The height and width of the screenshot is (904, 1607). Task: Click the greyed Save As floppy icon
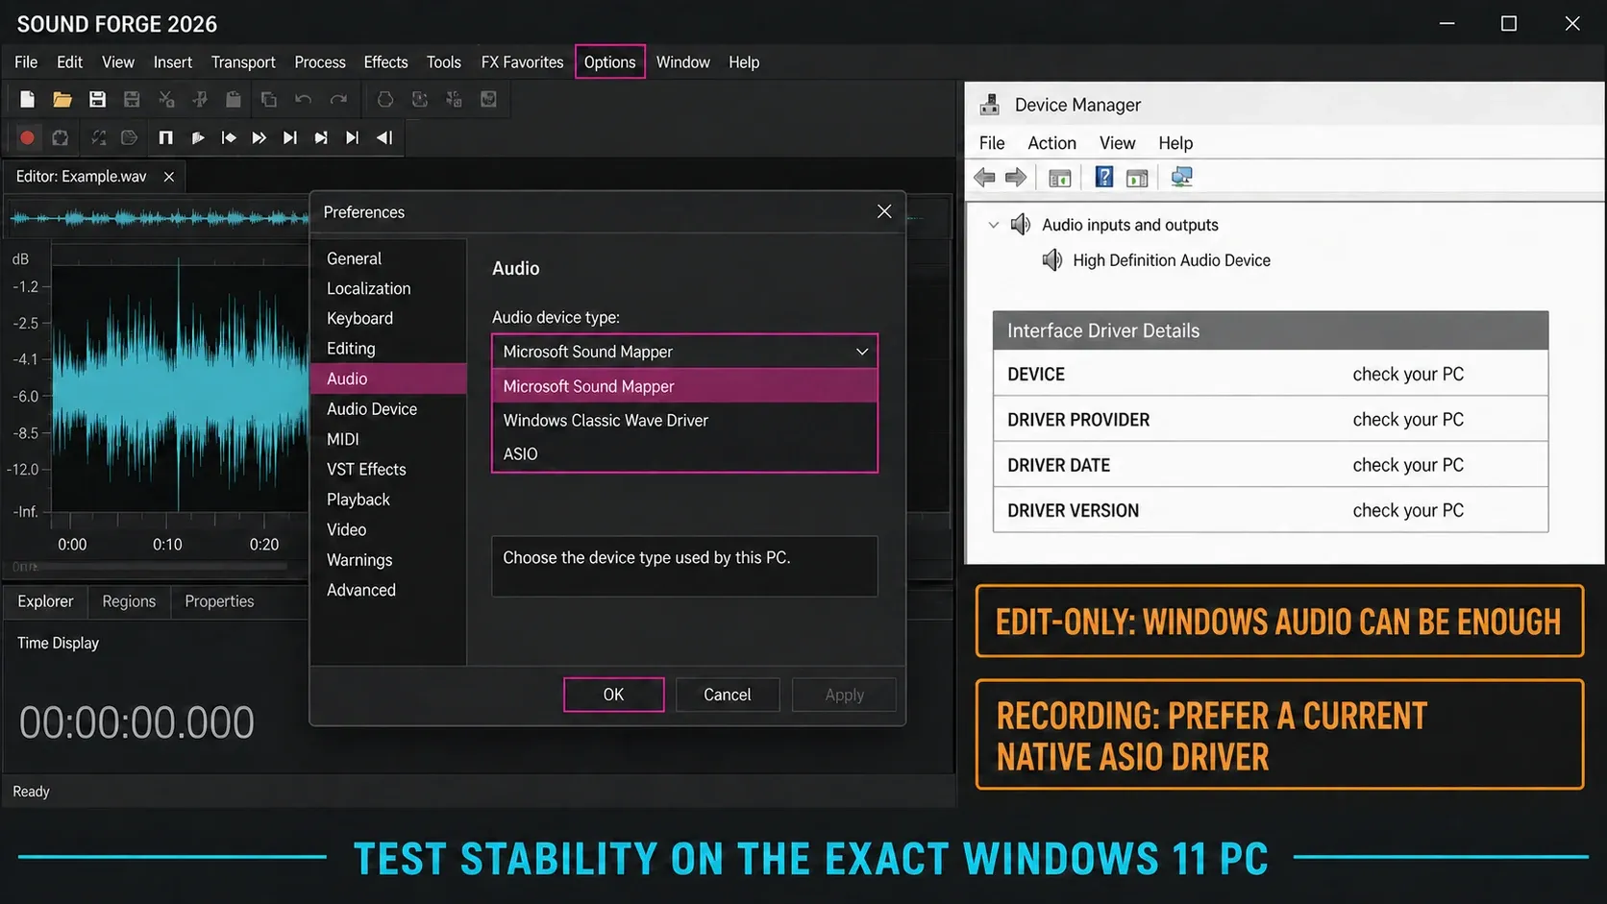pos(132,99)
